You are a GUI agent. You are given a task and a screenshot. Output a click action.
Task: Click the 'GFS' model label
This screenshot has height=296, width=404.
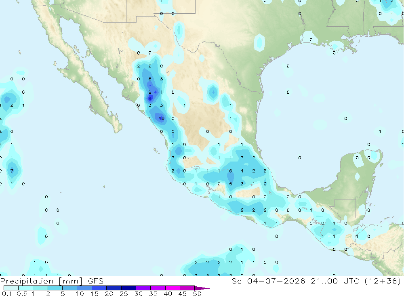[x=96, y=281]
